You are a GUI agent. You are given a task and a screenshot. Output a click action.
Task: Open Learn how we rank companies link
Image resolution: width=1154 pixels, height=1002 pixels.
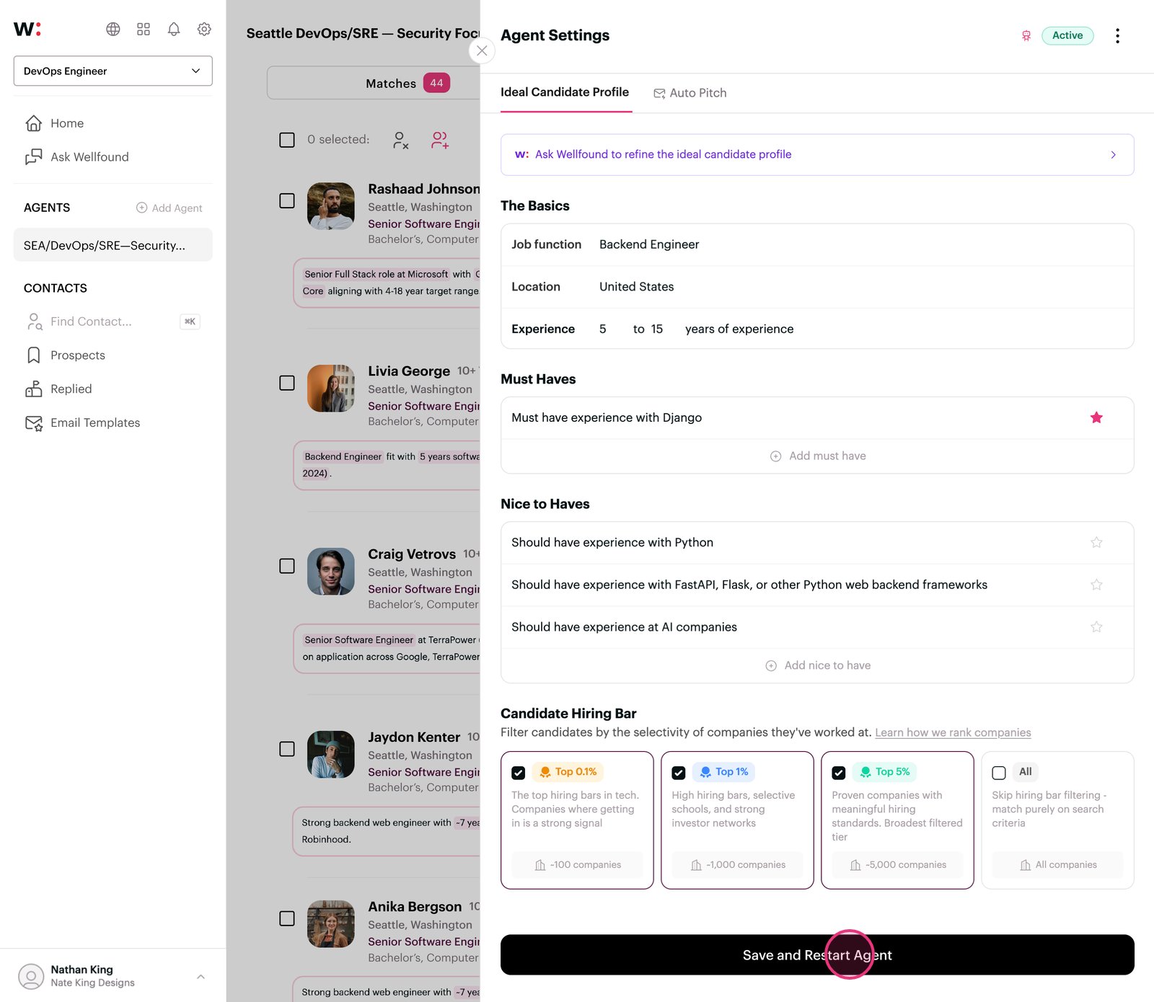coord(953,732)
